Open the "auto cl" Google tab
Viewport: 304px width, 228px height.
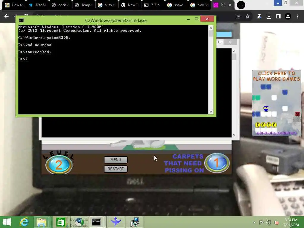[107, 5]
